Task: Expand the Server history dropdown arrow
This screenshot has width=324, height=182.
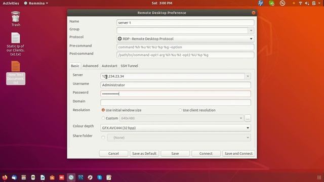Action: pyautogui.click(x=248, y=76)
